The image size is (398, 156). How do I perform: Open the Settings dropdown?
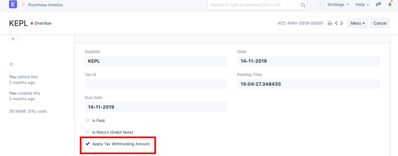338,5
